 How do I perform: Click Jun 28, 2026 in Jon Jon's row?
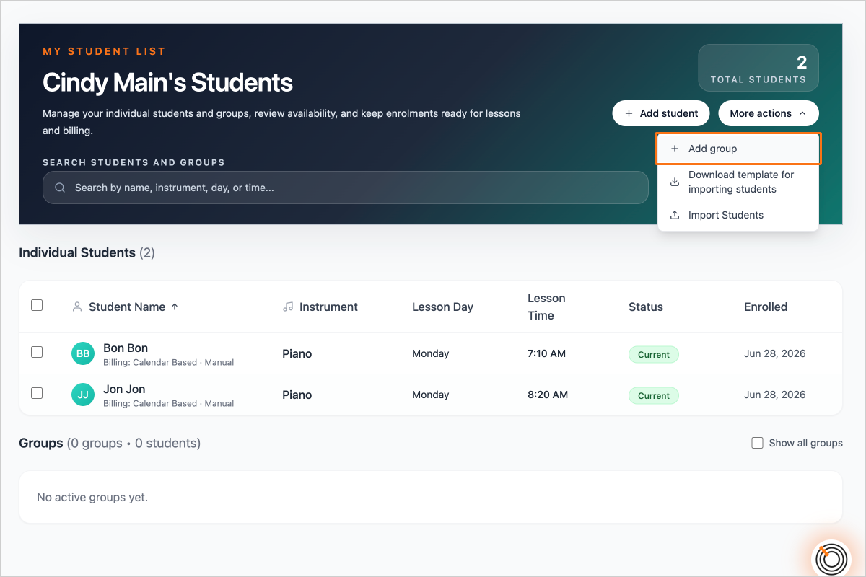774,395
